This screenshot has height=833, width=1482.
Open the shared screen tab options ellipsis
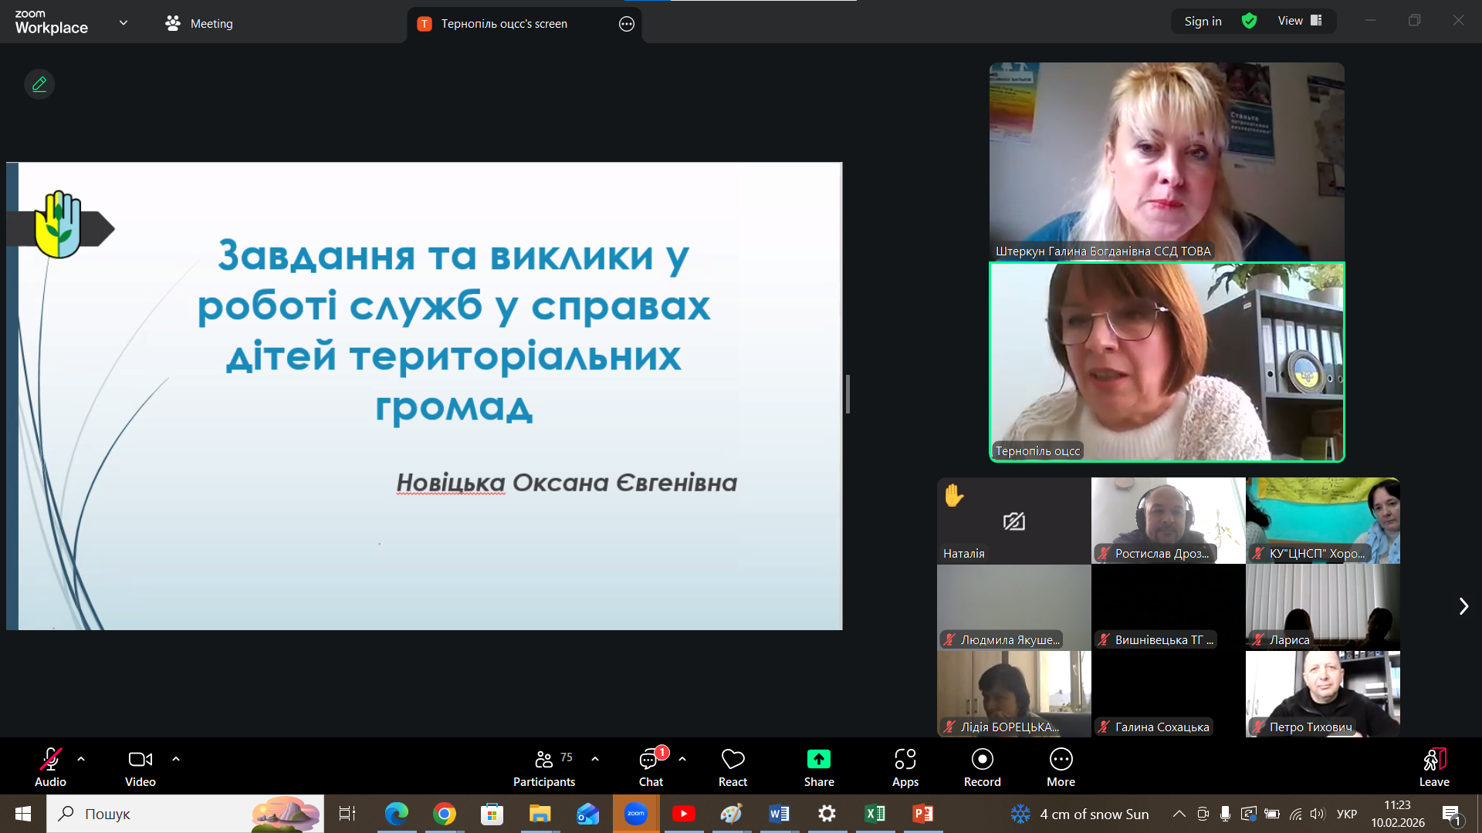point(627,24)
